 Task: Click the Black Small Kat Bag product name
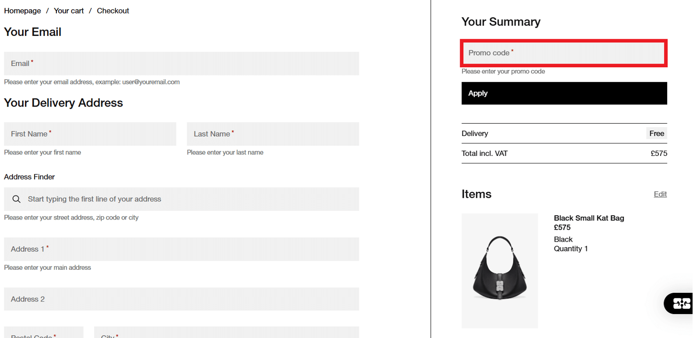pos(589,218)
